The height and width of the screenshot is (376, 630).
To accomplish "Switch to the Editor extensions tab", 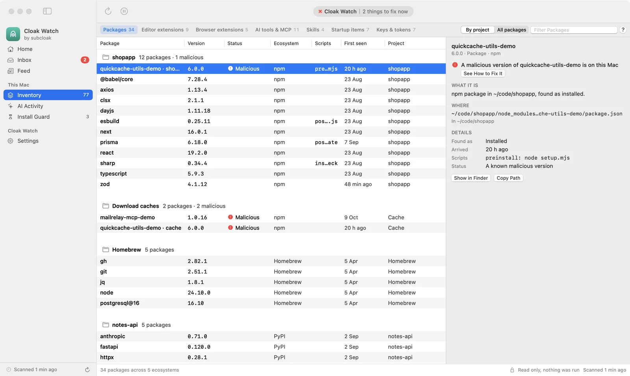I will point(165,30).
